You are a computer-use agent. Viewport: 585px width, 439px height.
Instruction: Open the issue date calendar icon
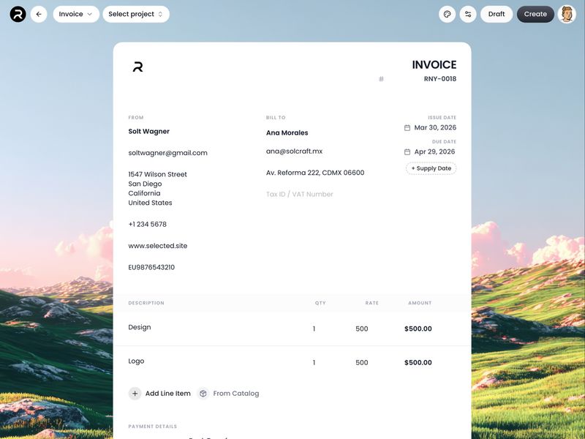pyautogui.click(x=407, y=129)
